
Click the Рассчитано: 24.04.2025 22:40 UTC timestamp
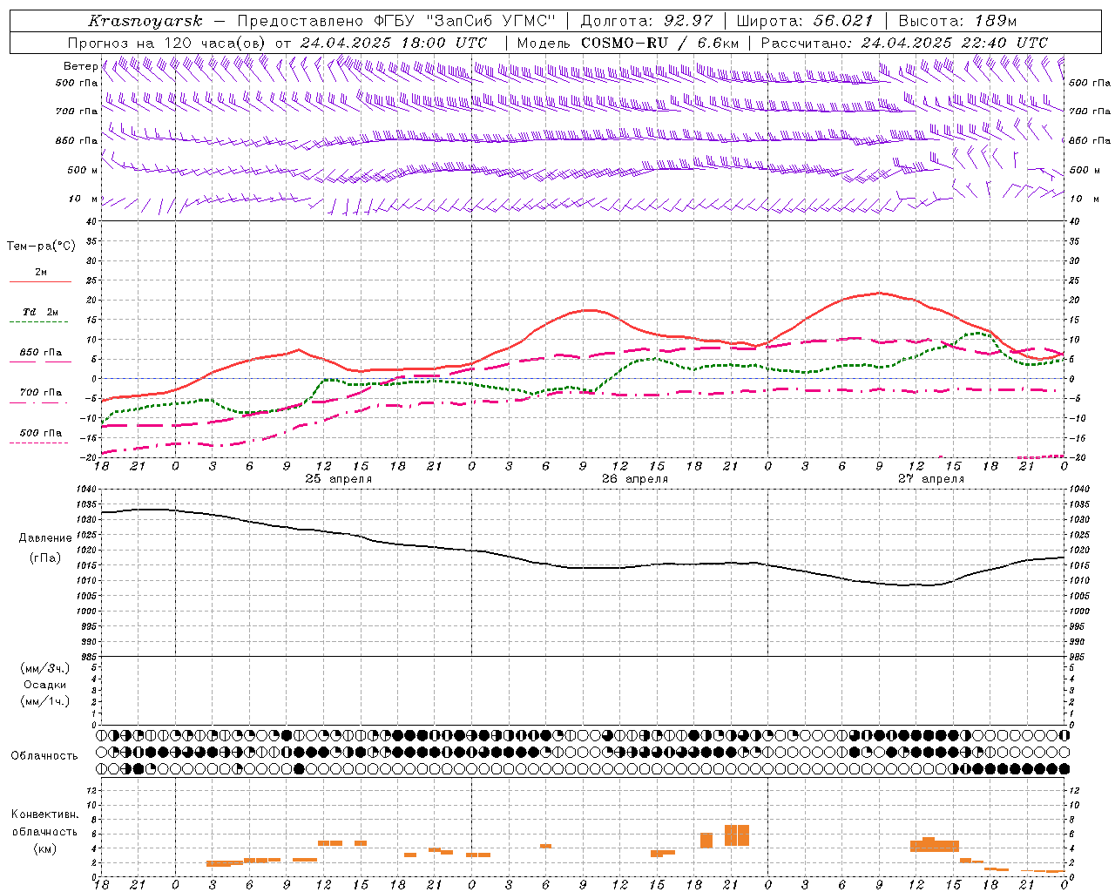904,43
